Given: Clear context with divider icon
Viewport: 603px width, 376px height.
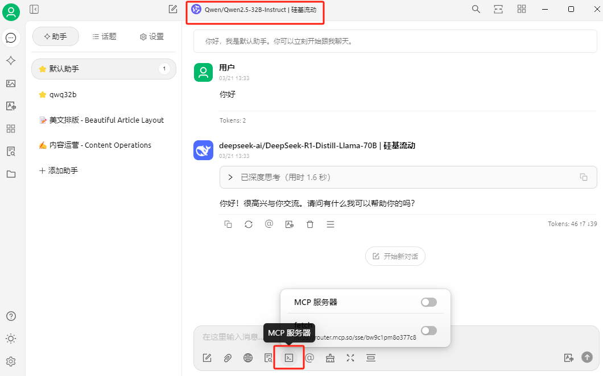Looking at the screenshot, I should point(371,358).
